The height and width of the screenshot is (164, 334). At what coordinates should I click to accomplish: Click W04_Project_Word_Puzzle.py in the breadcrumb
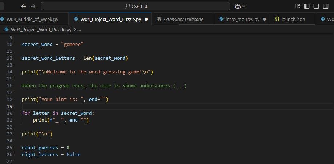(x=41, y=29)
